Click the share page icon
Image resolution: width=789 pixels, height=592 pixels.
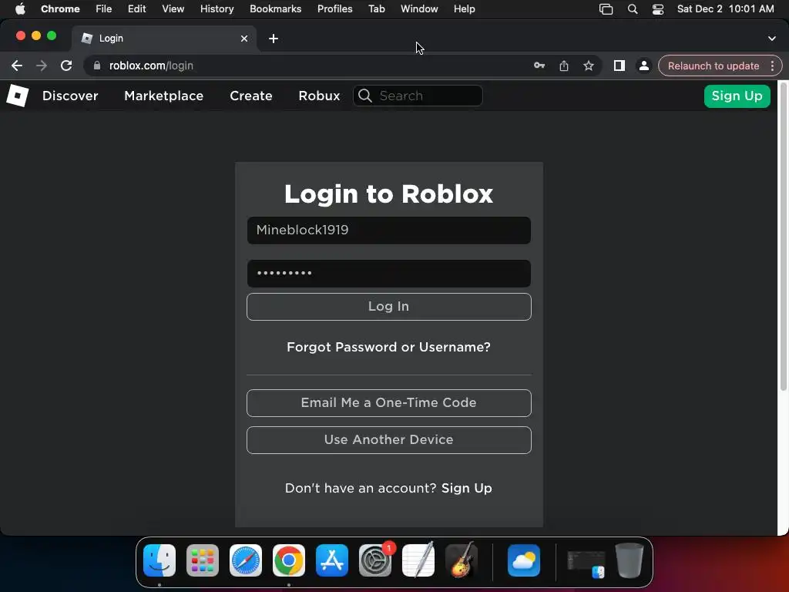coord(563,66)
